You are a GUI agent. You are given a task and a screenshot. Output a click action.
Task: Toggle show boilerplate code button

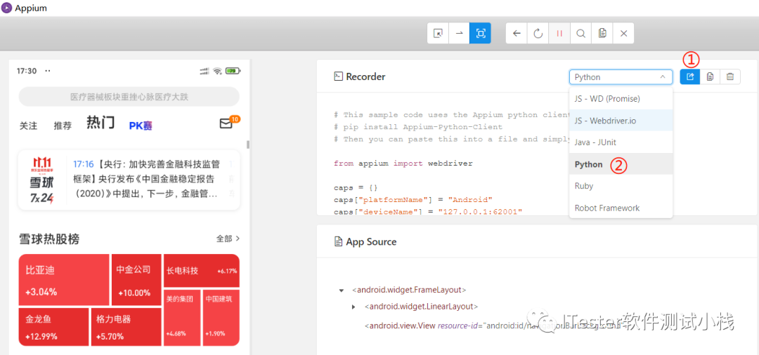click(x=690, y=76)
